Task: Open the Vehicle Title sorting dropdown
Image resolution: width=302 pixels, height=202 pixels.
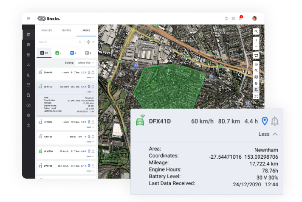Action: pyautogui.click(x=86, y=62)
